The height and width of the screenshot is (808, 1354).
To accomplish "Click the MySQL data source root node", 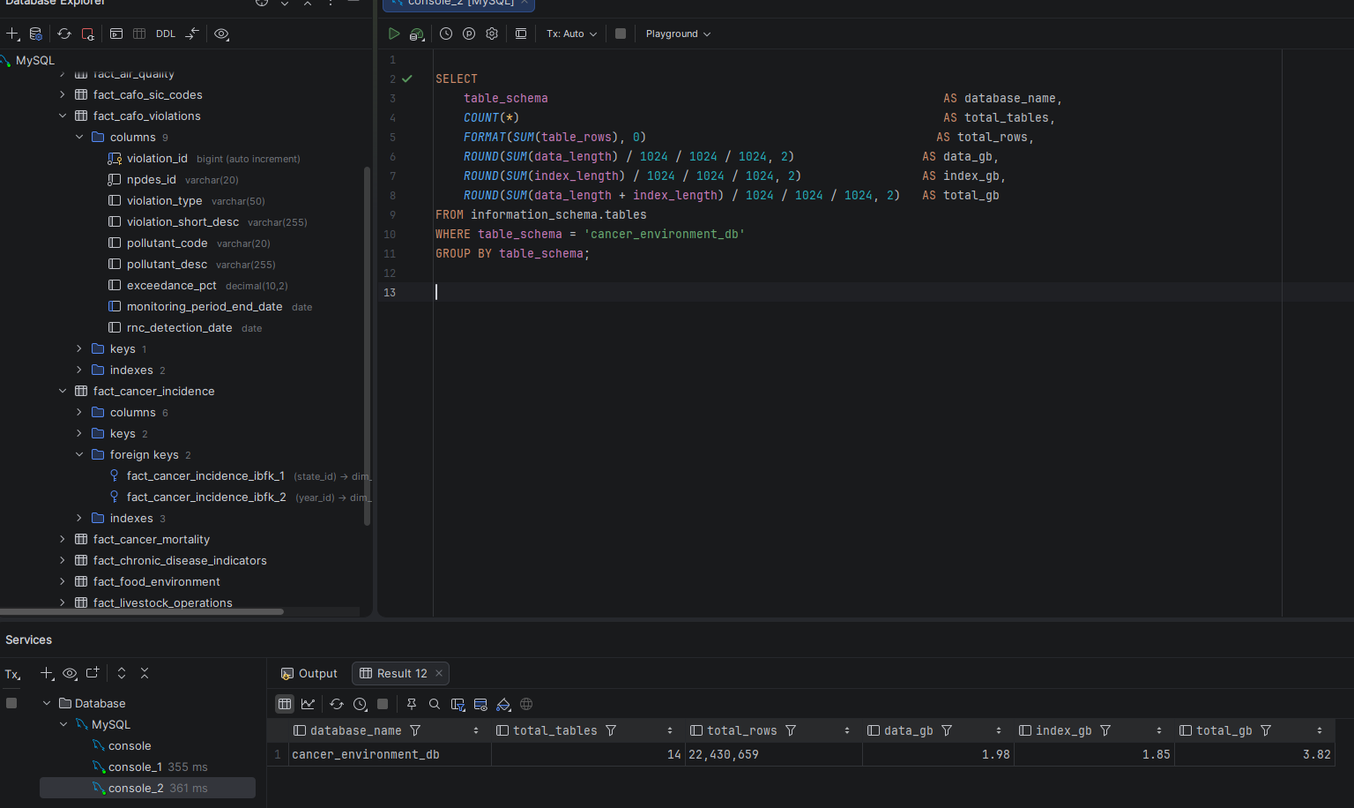I will (x=34, y=60).
